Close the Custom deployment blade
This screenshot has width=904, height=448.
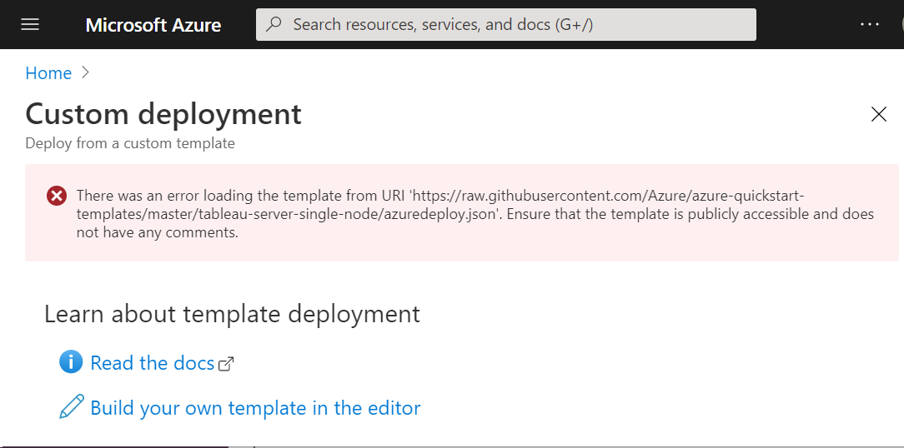pos(879,114)
